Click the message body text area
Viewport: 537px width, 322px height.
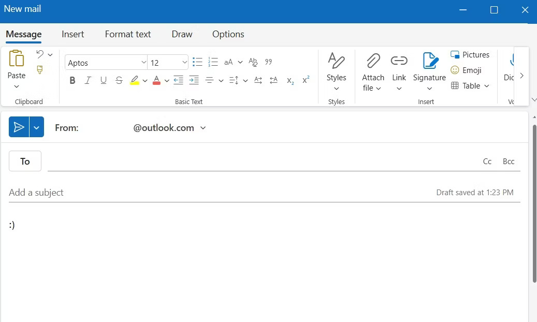tap(264, 267)
